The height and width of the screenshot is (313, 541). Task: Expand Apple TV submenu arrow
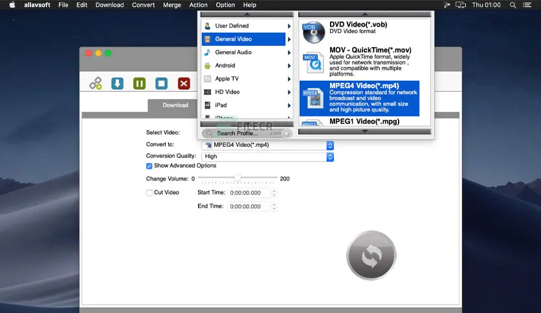(289, 79)
